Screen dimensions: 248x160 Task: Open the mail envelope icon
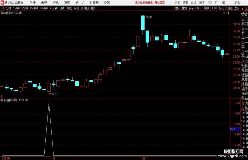224,3
